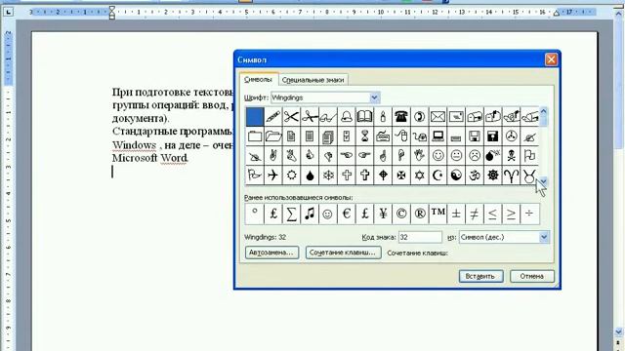Click the ruler tab stop selector
The width and height of the screenshot is (625, 351).
(9, 12)
